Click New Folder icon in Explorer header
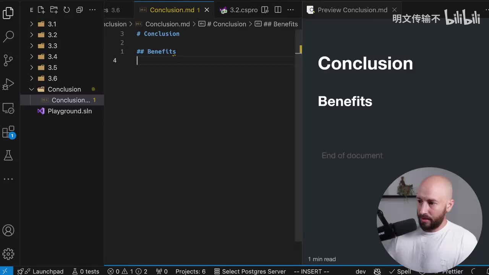Viewport: 489px width, 275px height. click(x=54, y=10)
